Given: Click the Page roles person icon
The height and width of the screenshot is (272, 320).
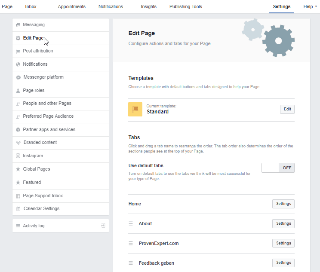Looking at the screenshot, I should pyautogui.click(x=18, y=91).
